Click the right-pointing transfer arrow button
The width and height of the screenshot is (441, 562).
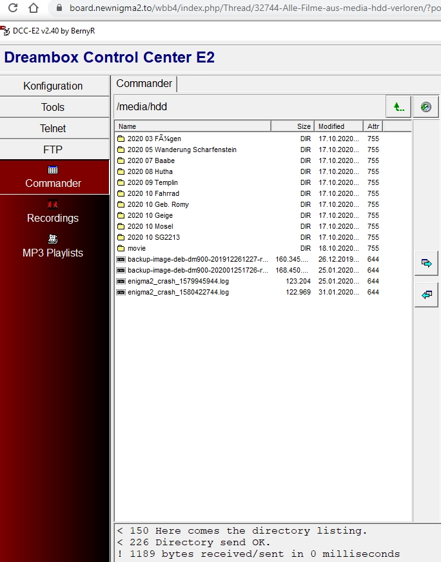pos(426,263)
